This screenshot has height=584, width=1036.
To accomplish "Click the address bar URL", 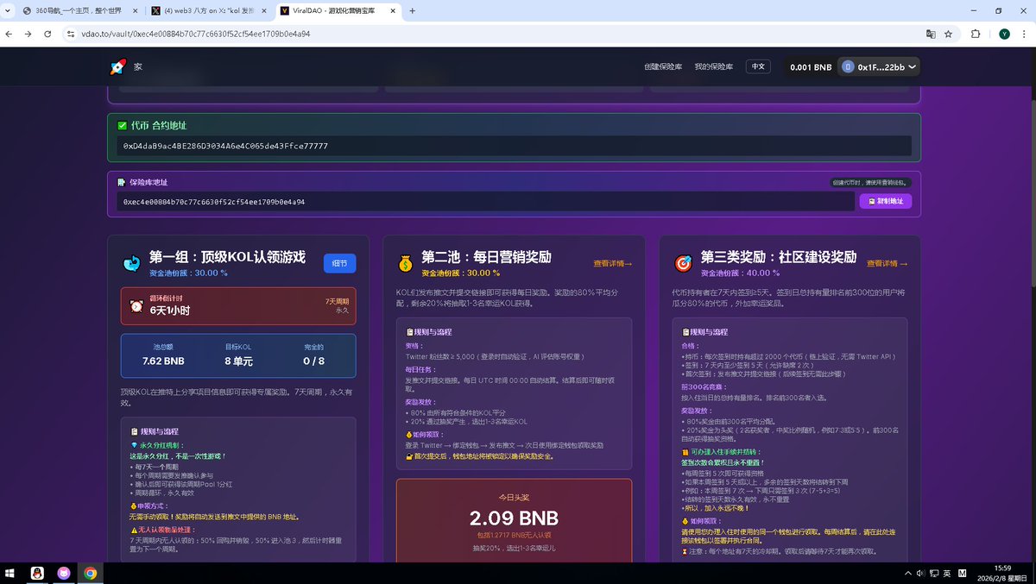I will [x=196, y=34].
